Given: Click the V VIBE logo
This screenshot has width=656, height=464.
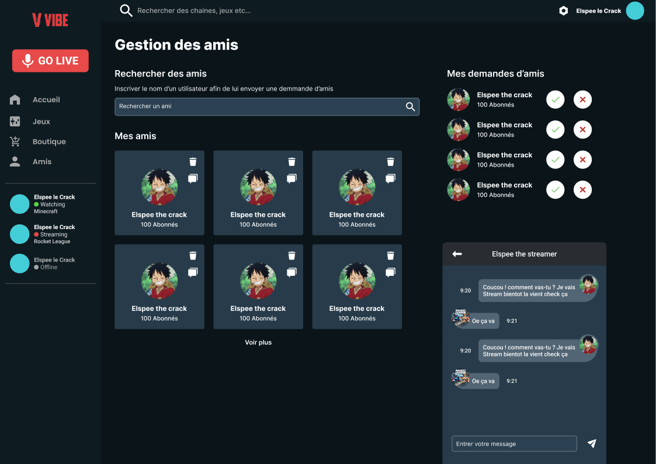Looking at the screenshot, I should coord(50,20).
